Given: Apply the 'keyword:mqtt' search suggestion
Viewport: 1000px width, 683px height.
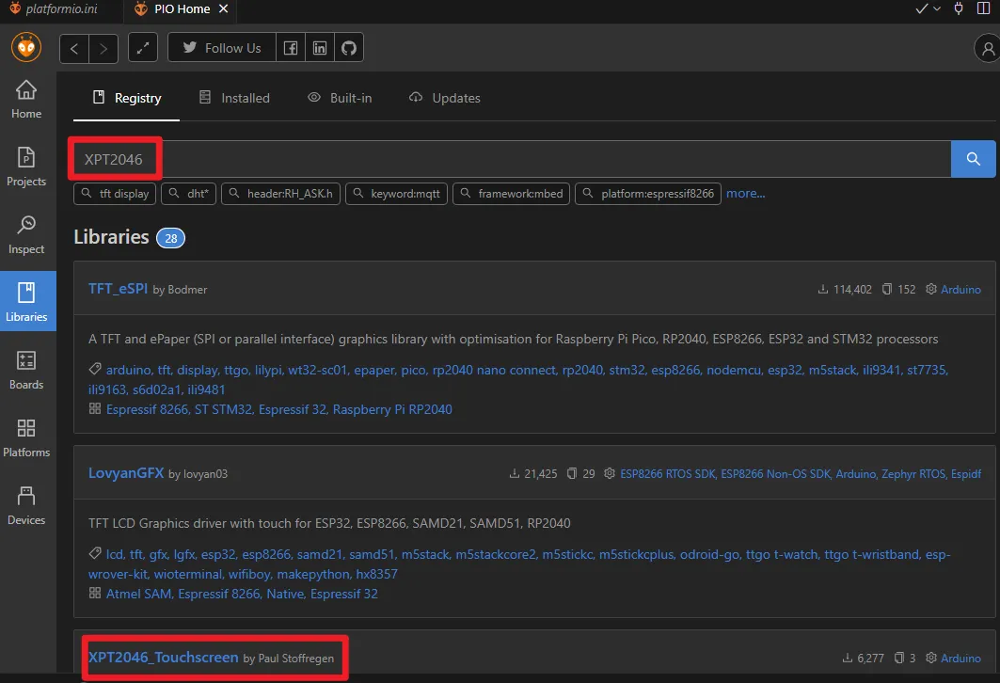Looking at the screenshot, I should (397, 193).
